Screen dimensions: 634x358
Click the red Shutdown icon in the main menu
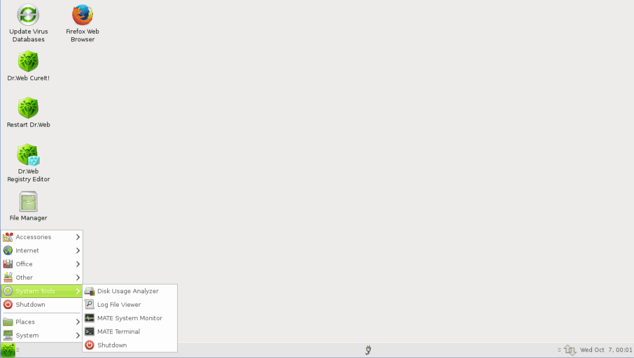click(8, 304)
